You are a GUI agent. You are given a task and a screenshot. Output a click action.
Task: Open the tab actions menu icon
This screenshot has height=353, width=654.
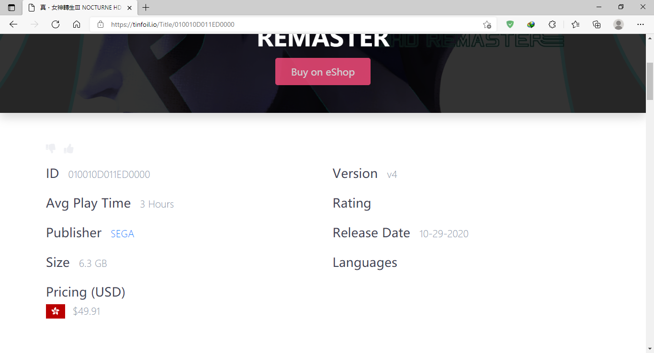tap(11, 8)
